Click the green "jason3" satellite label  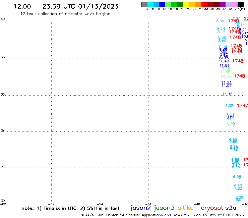(164, 208)
